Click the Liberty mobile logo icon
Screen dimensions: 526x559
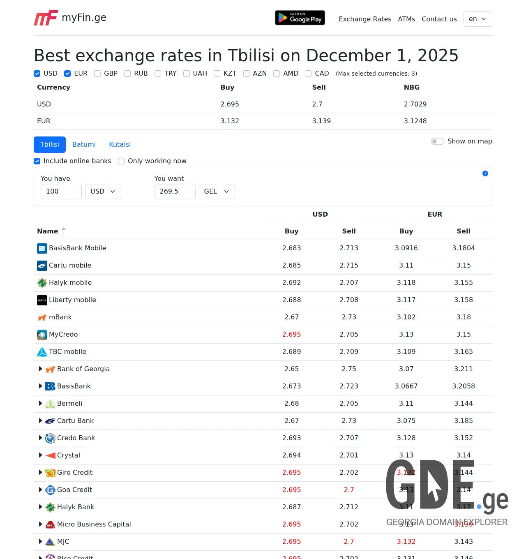42,300
